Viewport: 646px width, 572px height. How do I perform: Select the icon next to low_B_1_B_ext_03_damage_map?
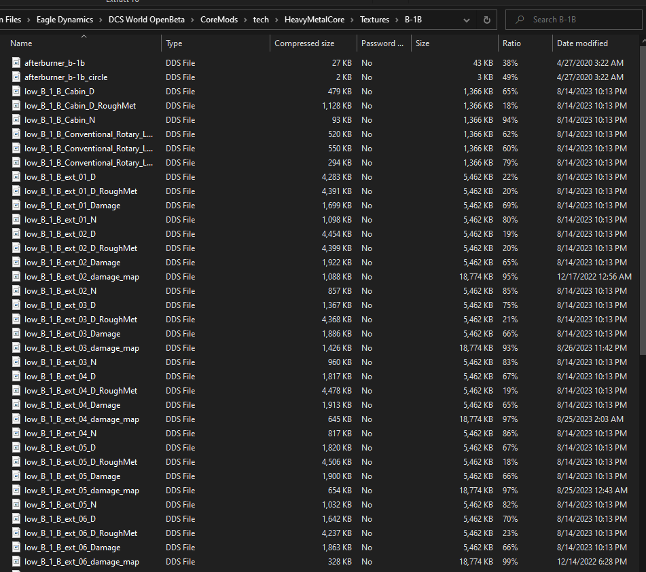(16, 347)
